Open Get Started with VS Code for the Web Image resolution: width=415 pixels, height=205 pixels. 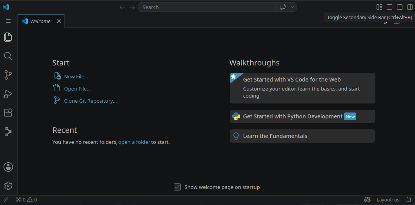point(302,88)
